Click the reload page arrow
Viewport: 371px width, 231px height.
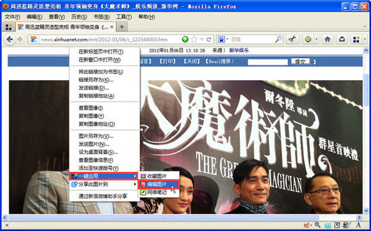(208, 39)
